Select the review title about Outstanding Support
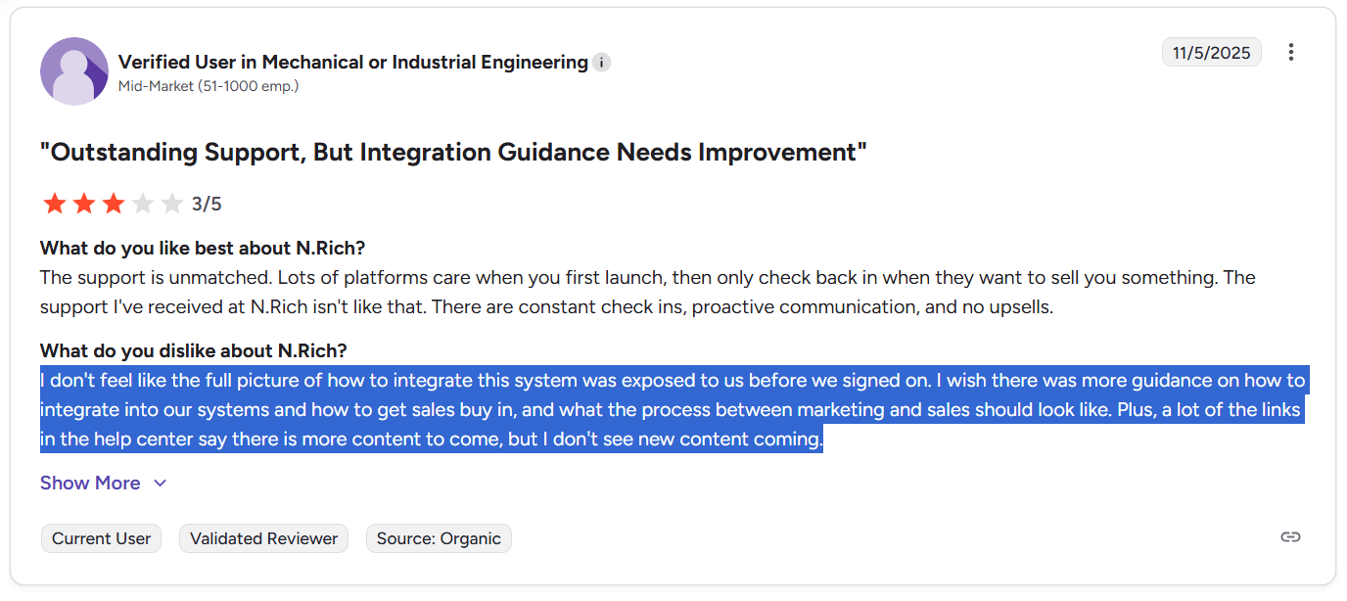1347x601 pixels. 450,152
